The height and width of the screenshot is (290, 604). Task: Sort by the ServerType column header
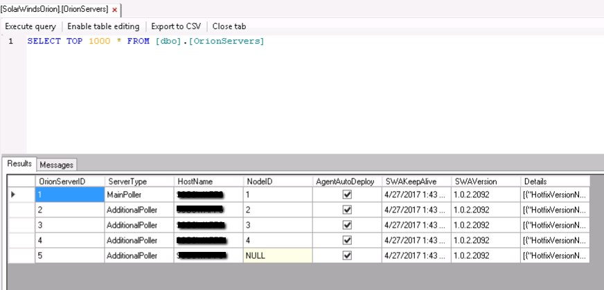(139, 181)
